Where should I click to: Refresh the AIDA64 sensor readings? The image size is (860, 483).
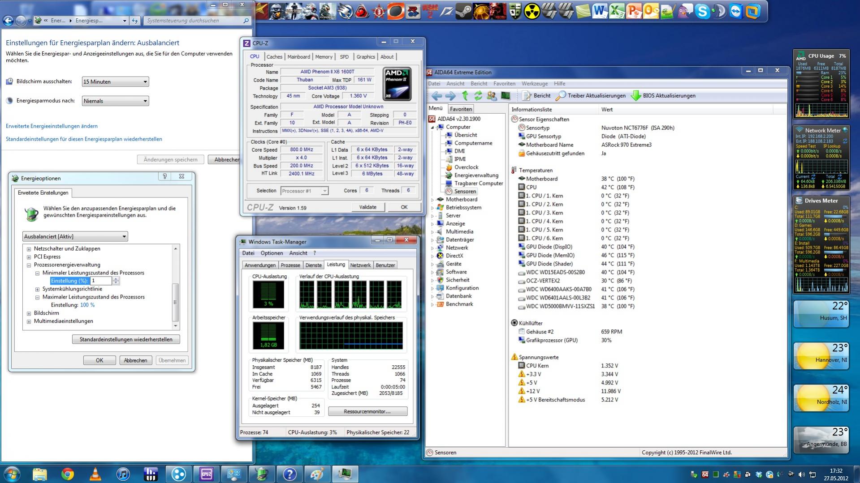[478, 96]
